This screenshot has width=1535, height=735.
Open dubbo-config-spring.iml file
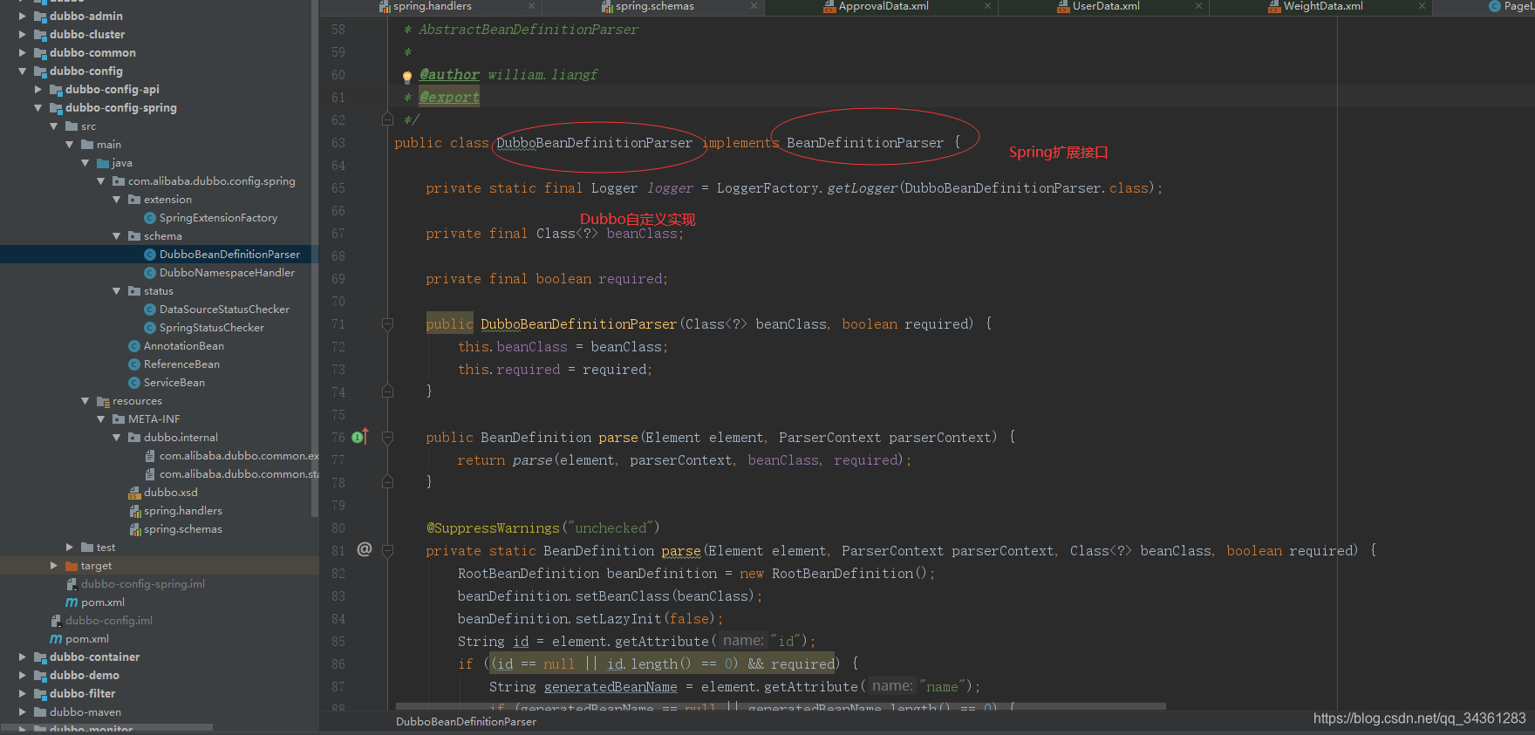[143, 584]
